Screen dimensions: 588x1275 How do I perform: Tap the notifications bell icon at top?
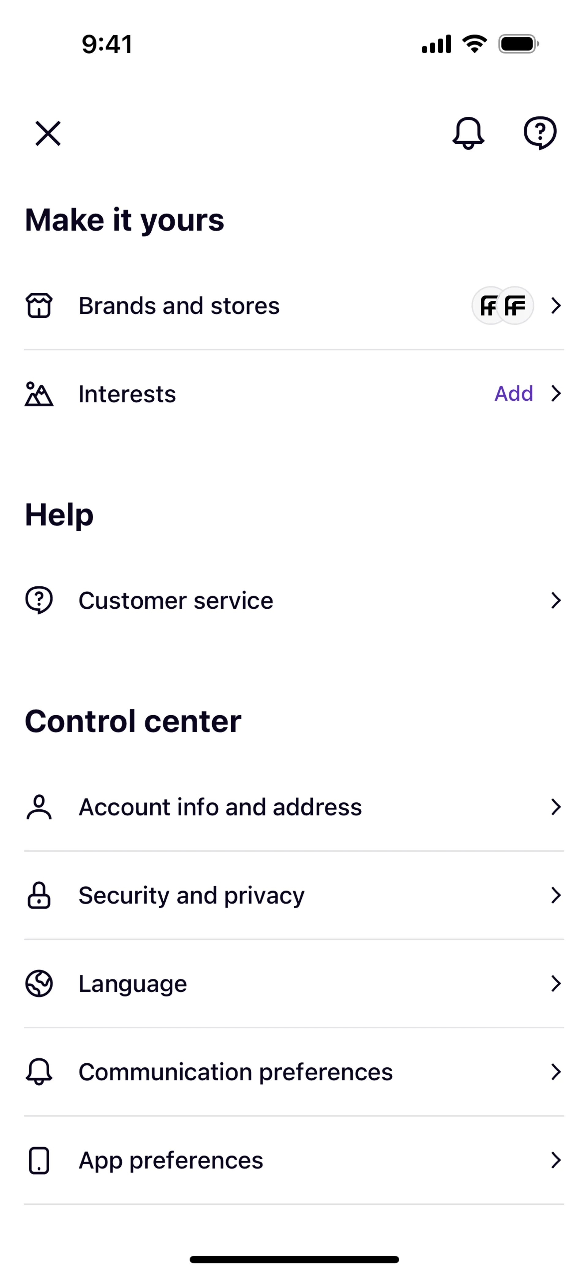(468, 133)
